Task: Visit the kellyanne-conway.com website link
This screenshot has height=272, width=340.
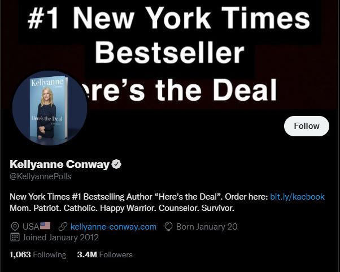Action: pos(114,227)
